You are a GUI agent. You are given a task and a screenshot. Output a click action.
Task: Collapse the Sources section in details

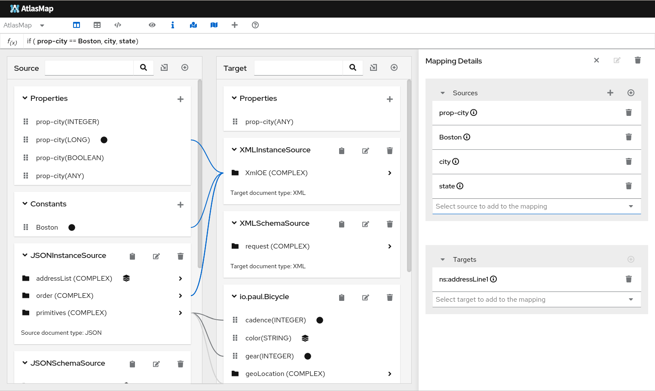click(443, 93)
